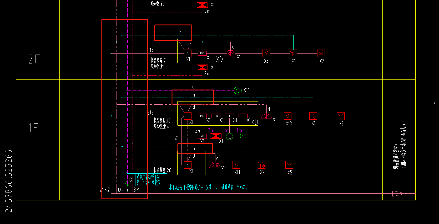The image size is (439, 224).
Task: Pick the Y-shaped device labeled X5
Action: click(x=289, y=165)
